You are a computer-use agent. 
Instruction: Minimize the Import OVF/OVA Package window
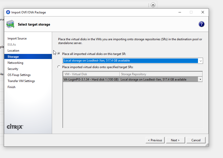pyautogui.click(x=180, y=12)
